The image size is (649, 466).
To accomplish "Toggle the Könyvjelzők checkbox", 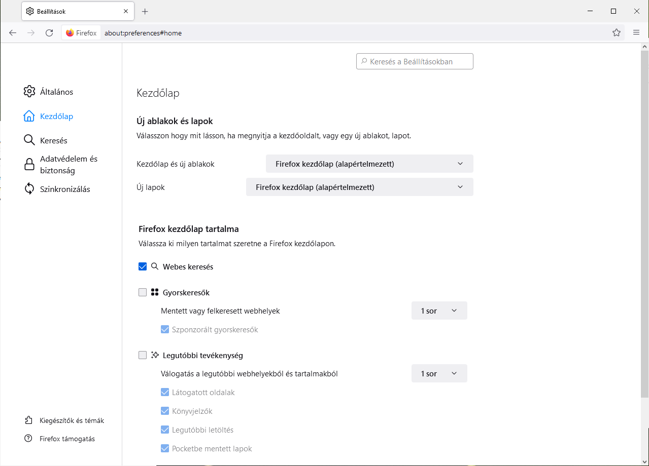I will tap(165, 411).
